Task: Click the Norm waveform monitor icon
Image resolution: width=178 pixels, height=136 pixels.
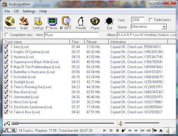Action: coord(52,21)
